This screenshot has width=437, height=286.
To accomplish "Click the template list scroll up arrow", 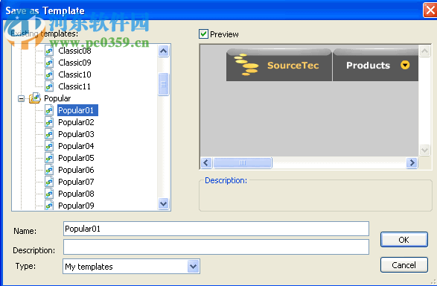I will click(163, 51).
